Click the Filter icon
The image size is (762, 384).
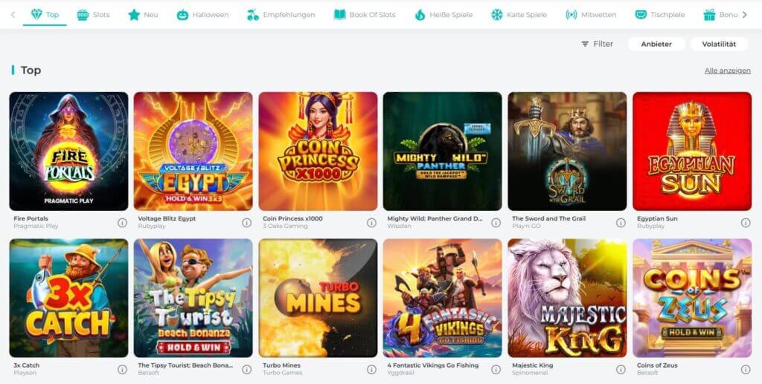click(x=585, y=44)
